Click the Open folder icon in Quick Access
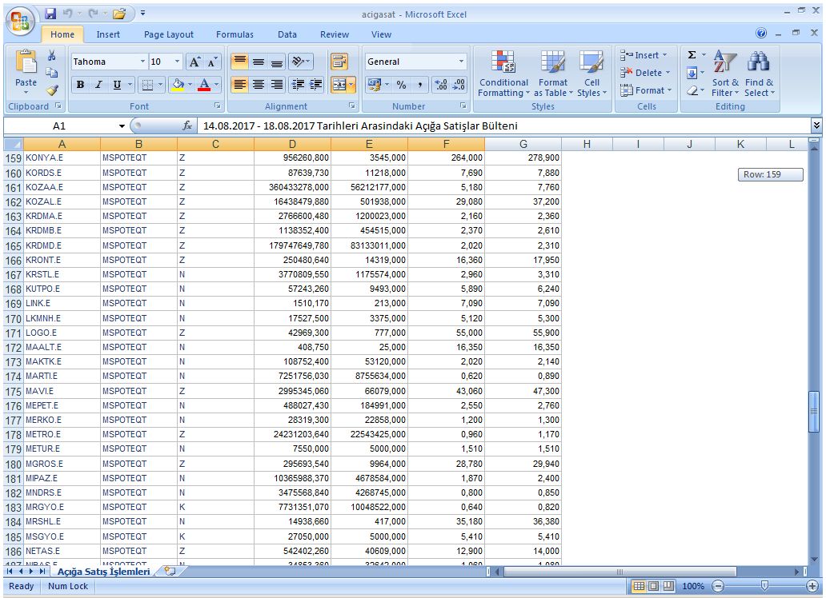The width and height of the screenshot is (826, 598). pos(119,14)
